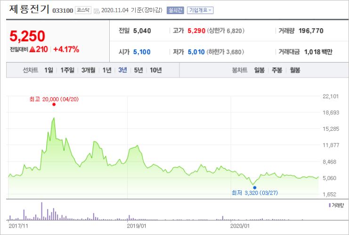
Task: Click the change percent +4.17%
Action: 66,49
